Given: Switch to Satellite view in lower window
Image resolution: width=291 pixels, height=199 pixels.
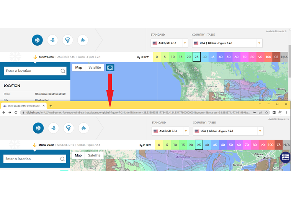Looking at the screenshot, I should pos(94,155).
